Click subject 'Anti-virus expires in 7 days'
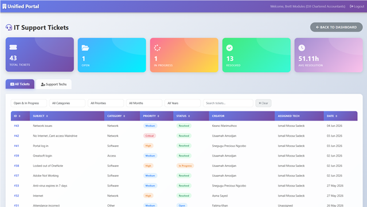The height and width of the screenshot is (207, 367). click(x=50, y=186)
